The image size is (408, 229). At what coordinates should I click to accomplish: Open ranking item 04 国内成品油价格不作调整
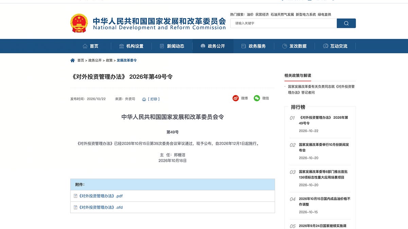[x=324, y=202]
